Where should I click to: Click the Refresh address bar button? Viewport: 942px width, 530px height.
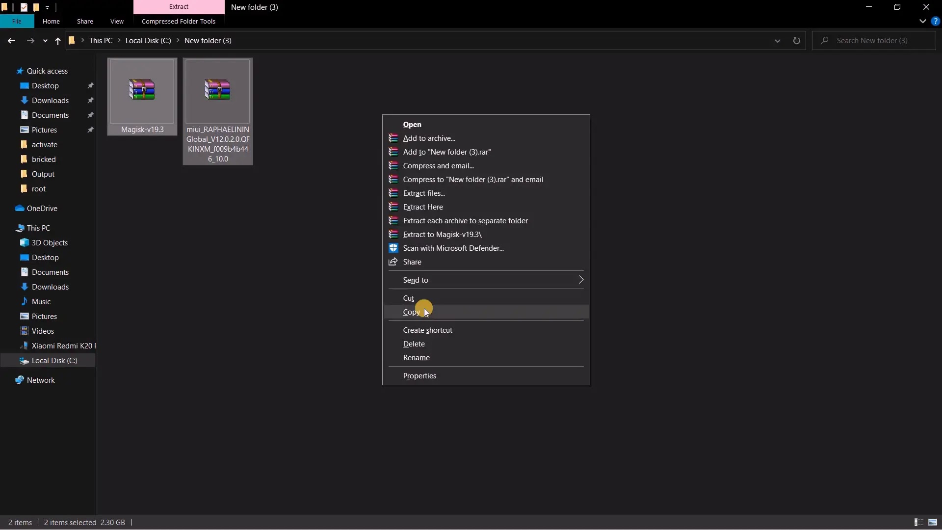pos(796,41)
